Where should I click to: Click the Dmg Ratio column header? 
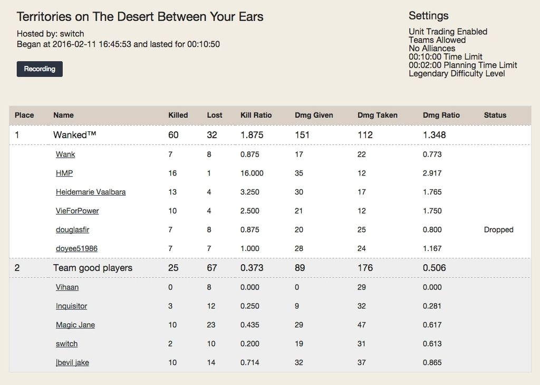pyautogui.click(x=441, y=115)
